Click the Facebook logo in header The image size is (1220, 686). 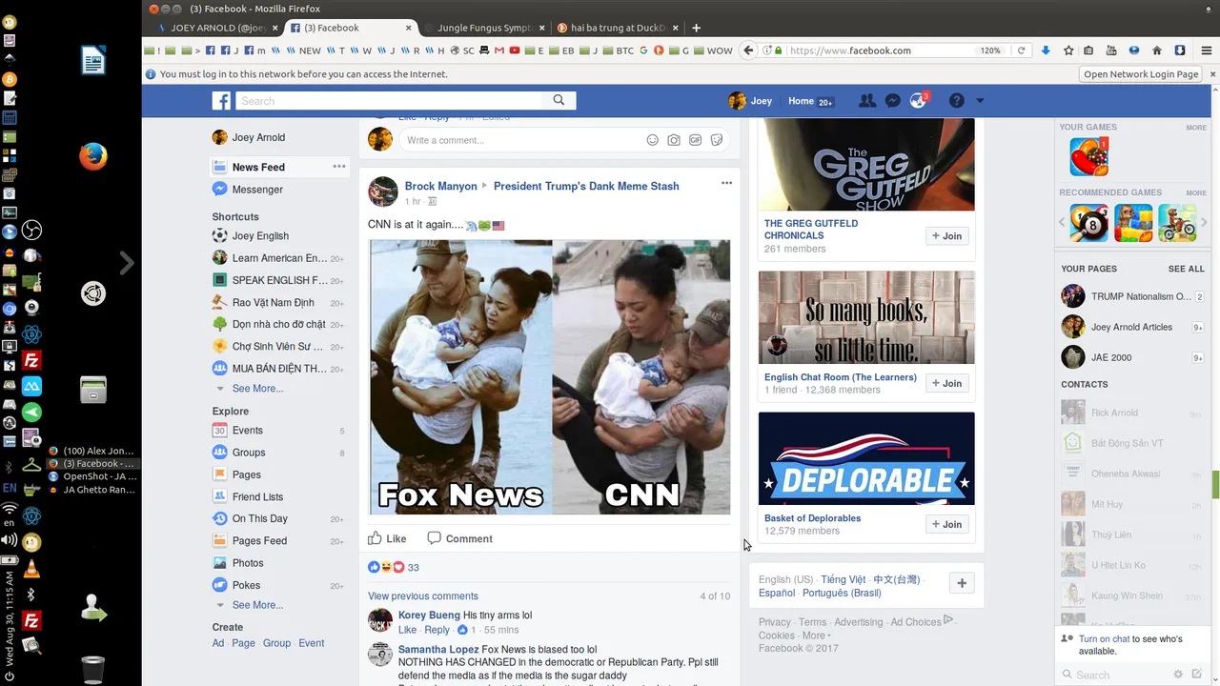pyautogui.click(x=221, y=101)
